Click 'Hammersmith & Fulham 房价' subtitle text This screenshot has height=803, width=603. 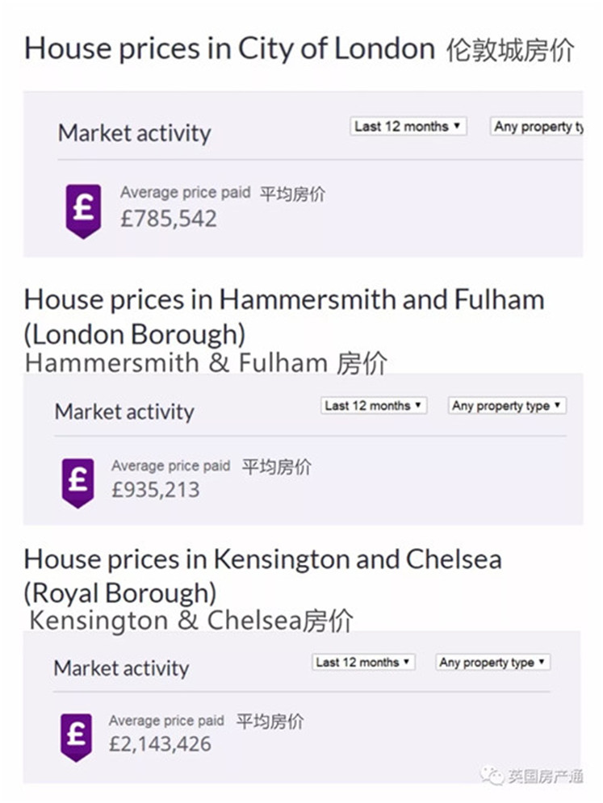click(x=206, y=362)
